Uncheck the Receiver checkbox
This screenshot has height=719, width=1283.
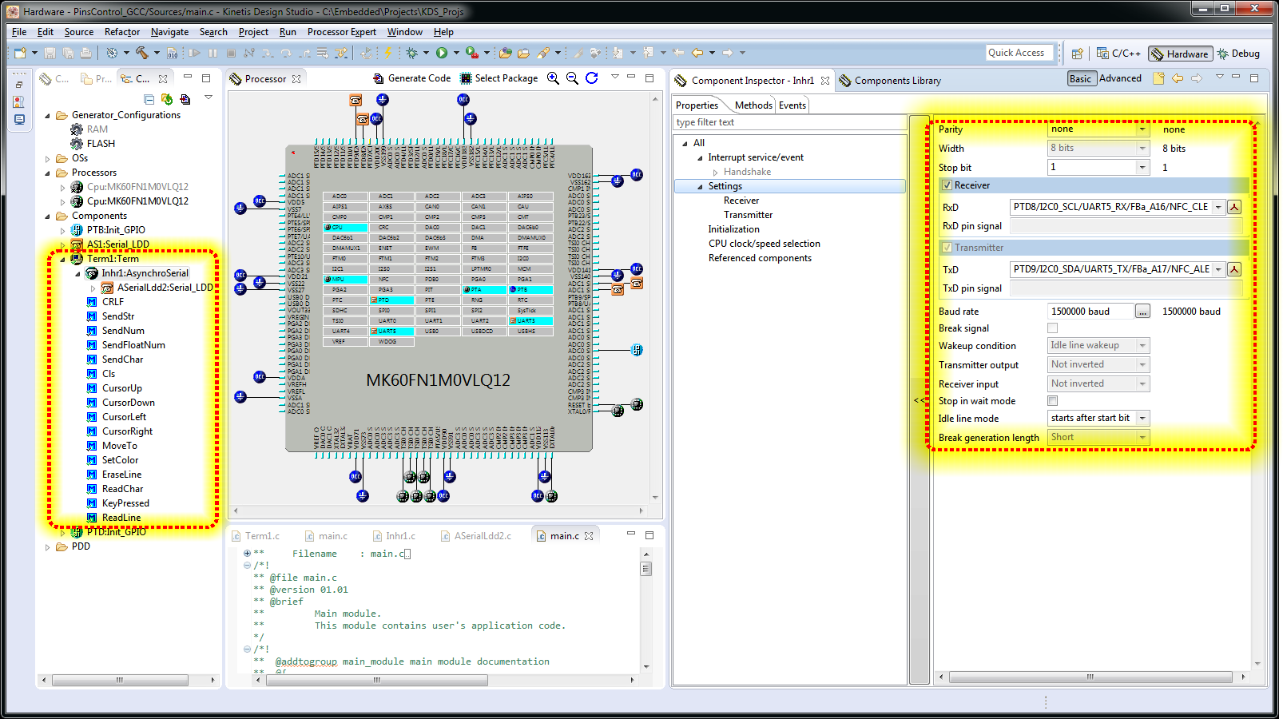947,185
